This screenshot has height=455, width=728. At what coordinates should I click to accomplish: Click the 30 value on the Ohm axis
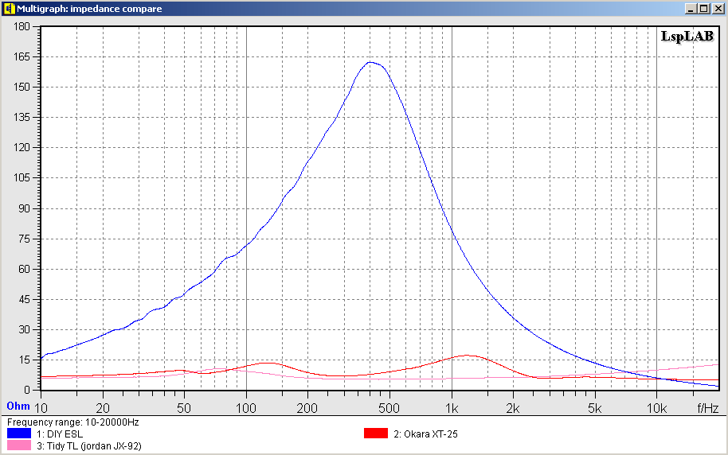(x=24, y=329)
